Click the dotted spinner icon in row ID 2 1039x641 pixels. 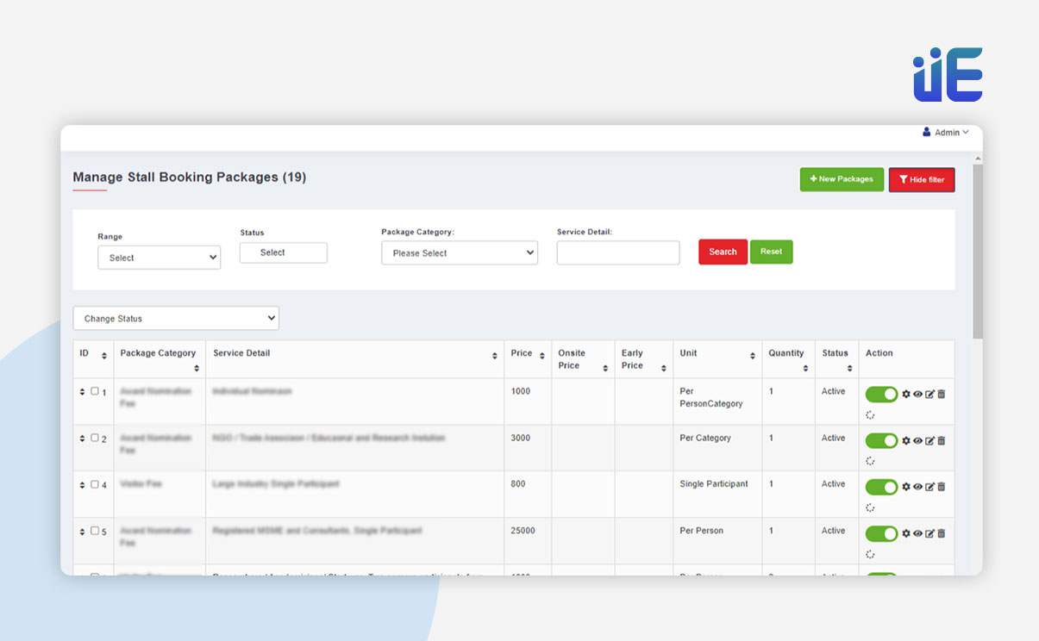click(870, 461)
